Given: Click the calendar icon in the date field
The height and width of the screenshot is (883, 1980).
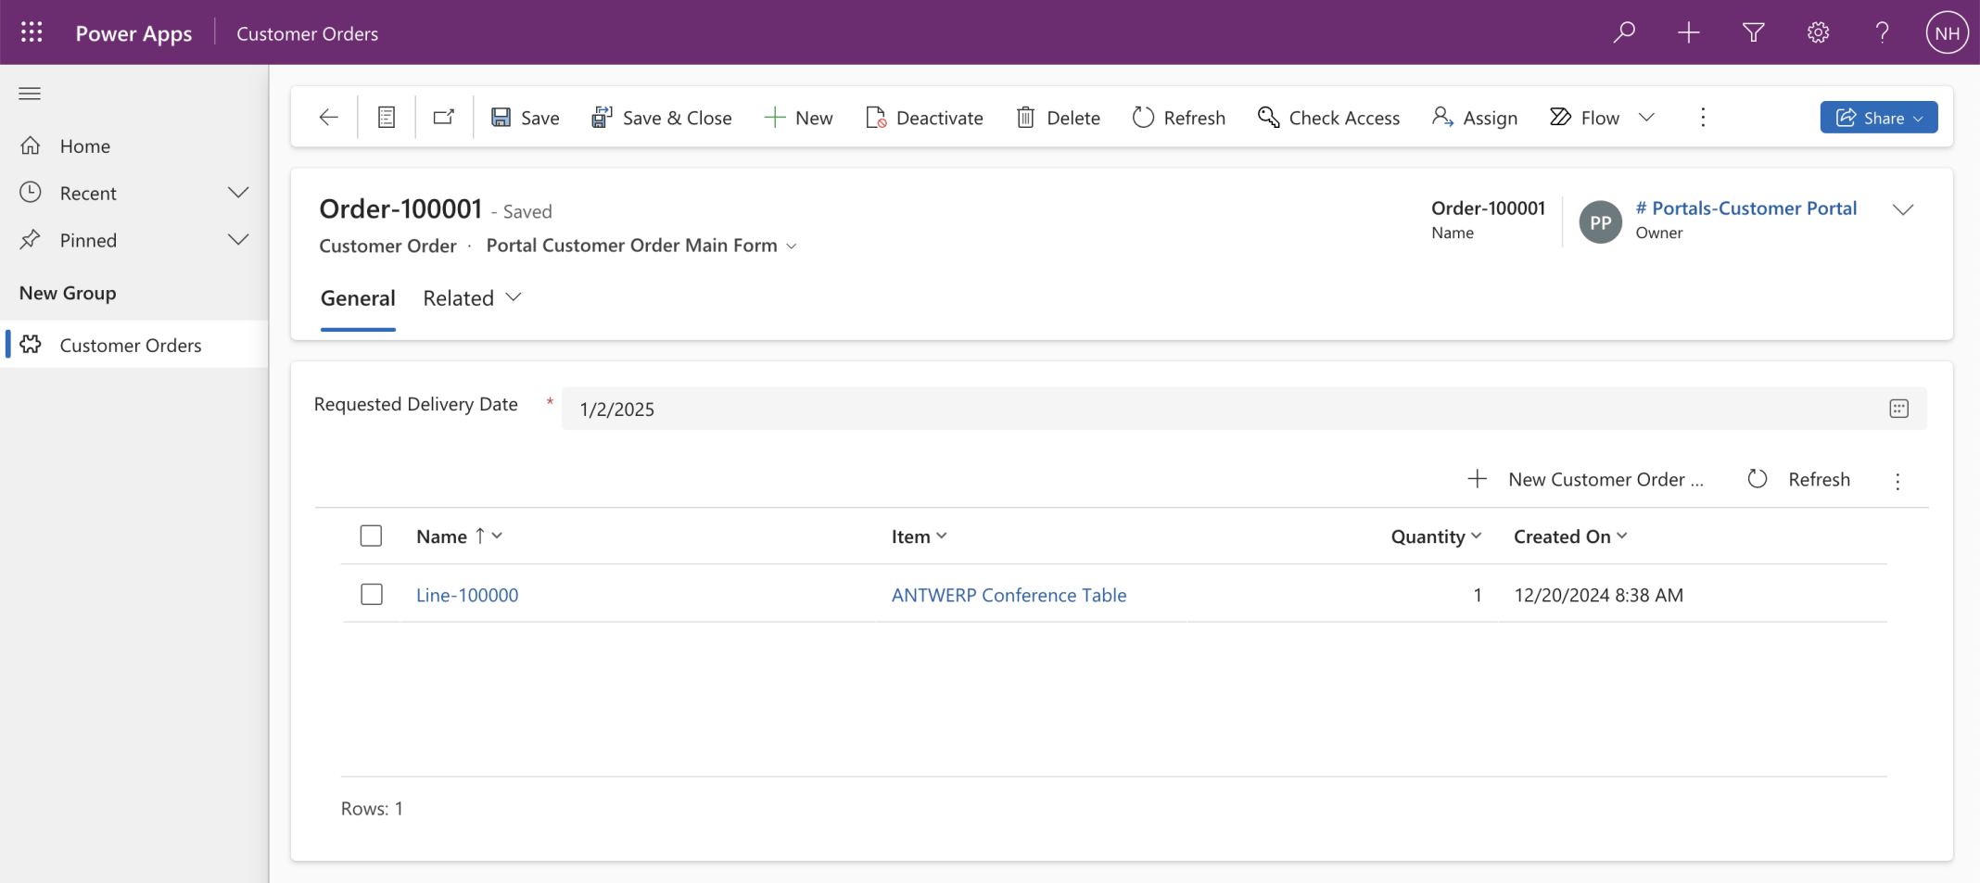Looking at the screenshot, I should (x=1898, y=409).
